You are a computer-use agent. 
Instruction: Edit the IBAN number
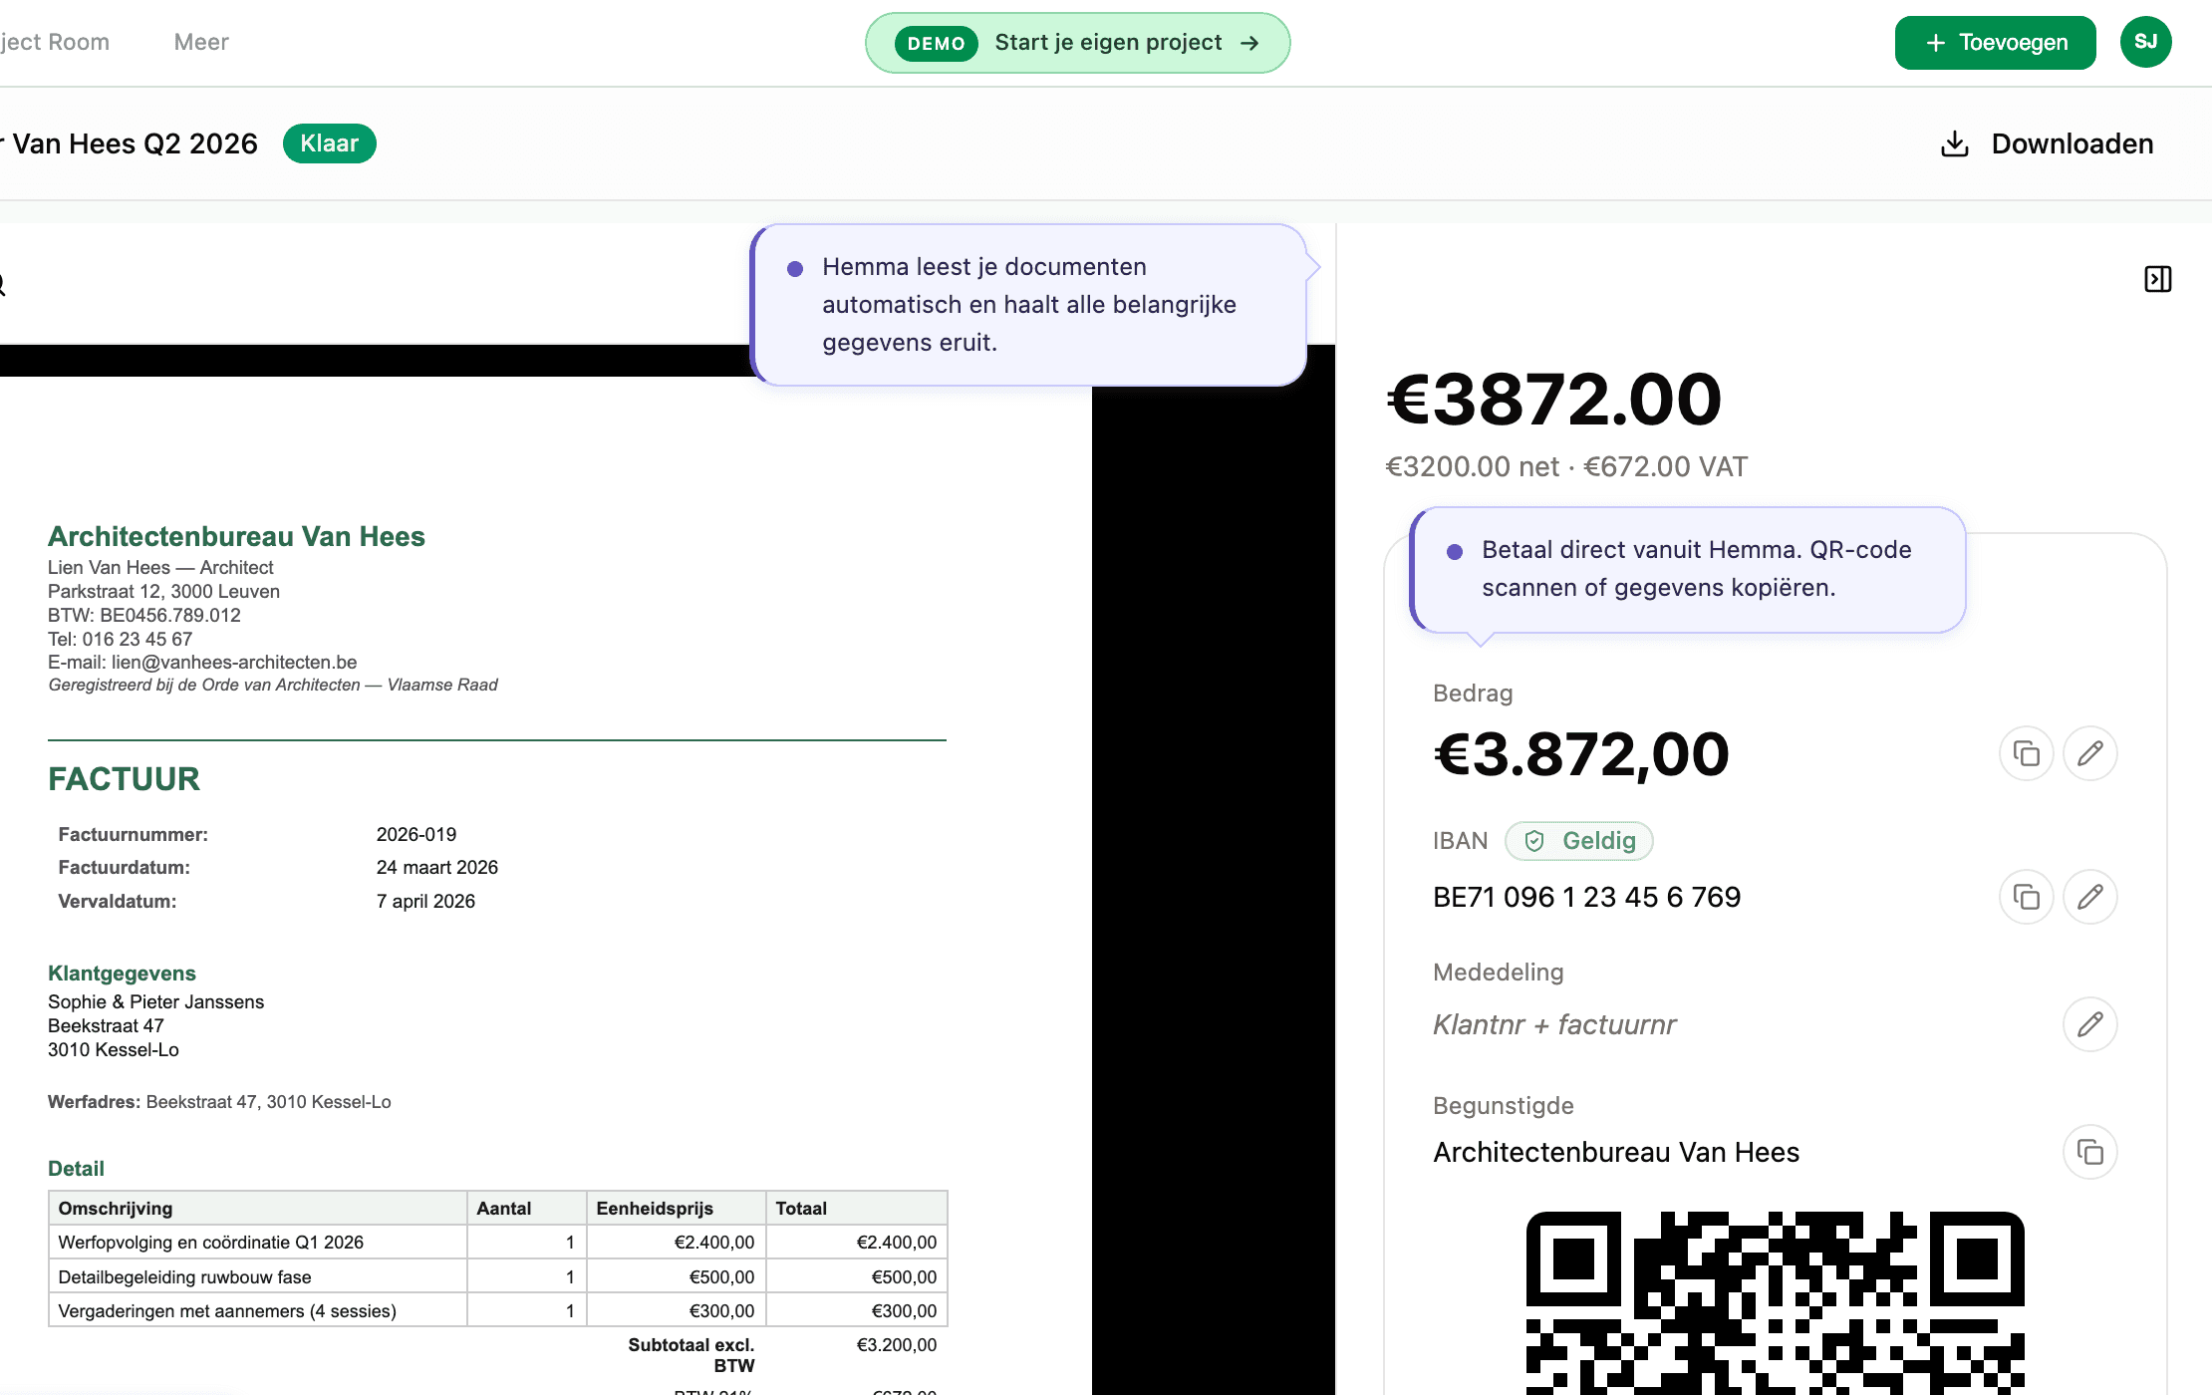click(2089, 897)
